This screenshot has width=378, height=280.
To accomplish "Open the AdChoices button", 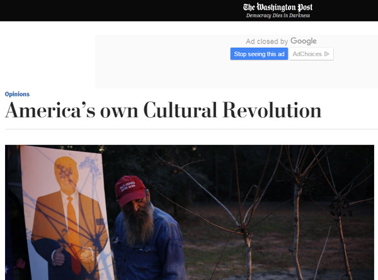I will [311, 54].
